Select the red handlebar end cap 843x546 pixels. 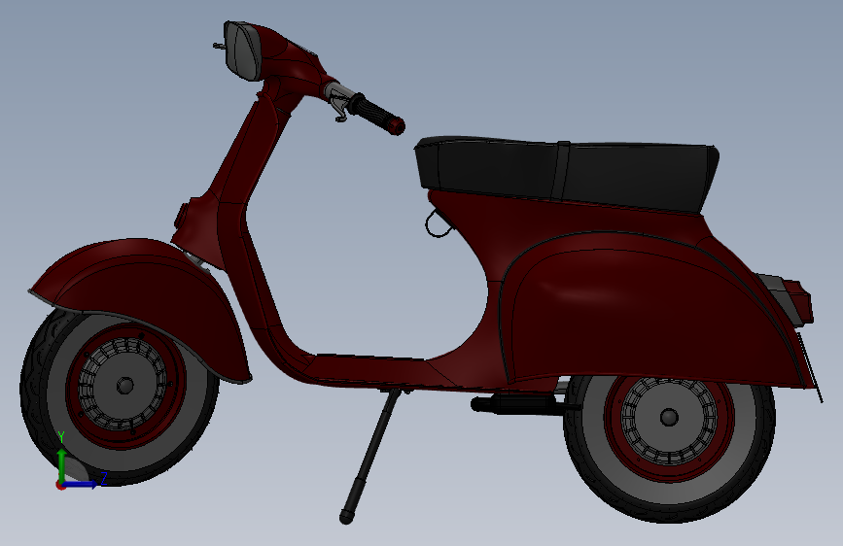397,125
